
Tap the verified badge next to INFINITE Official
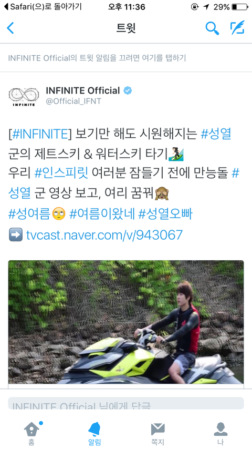click(128, 91)
